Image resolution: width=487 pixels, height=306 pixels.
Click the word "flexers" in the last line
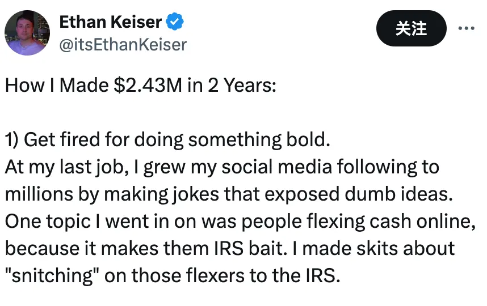[x=212, y=275]
